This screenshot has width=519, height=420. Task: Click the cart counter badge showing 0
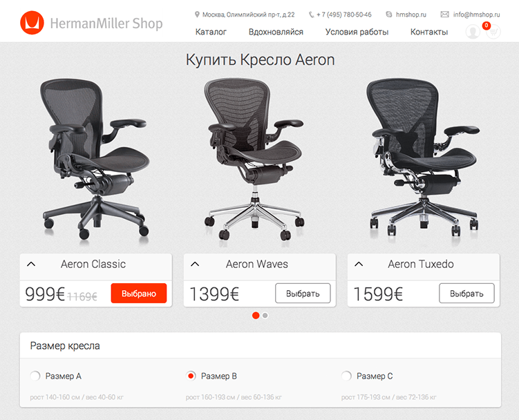click(487, 26)
